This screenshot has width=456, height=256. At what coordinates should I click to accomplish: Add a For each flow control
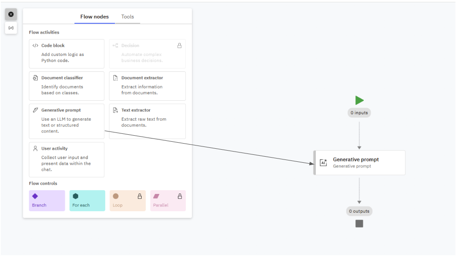click(87, 201)
